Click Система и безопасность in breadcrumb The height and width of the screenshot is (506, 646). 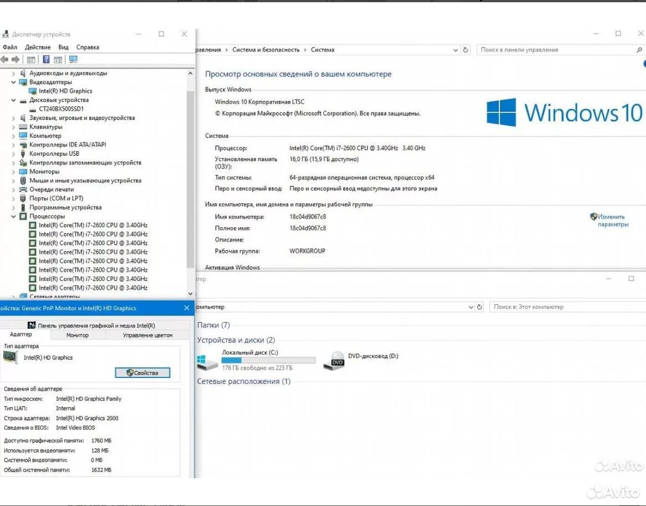tap(266, 50)
